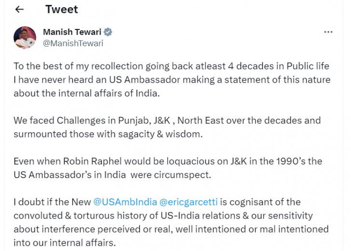Screen dimensions: 351x251
Task: Click the words "I doubt if the New"
Action: pos(52,202)
